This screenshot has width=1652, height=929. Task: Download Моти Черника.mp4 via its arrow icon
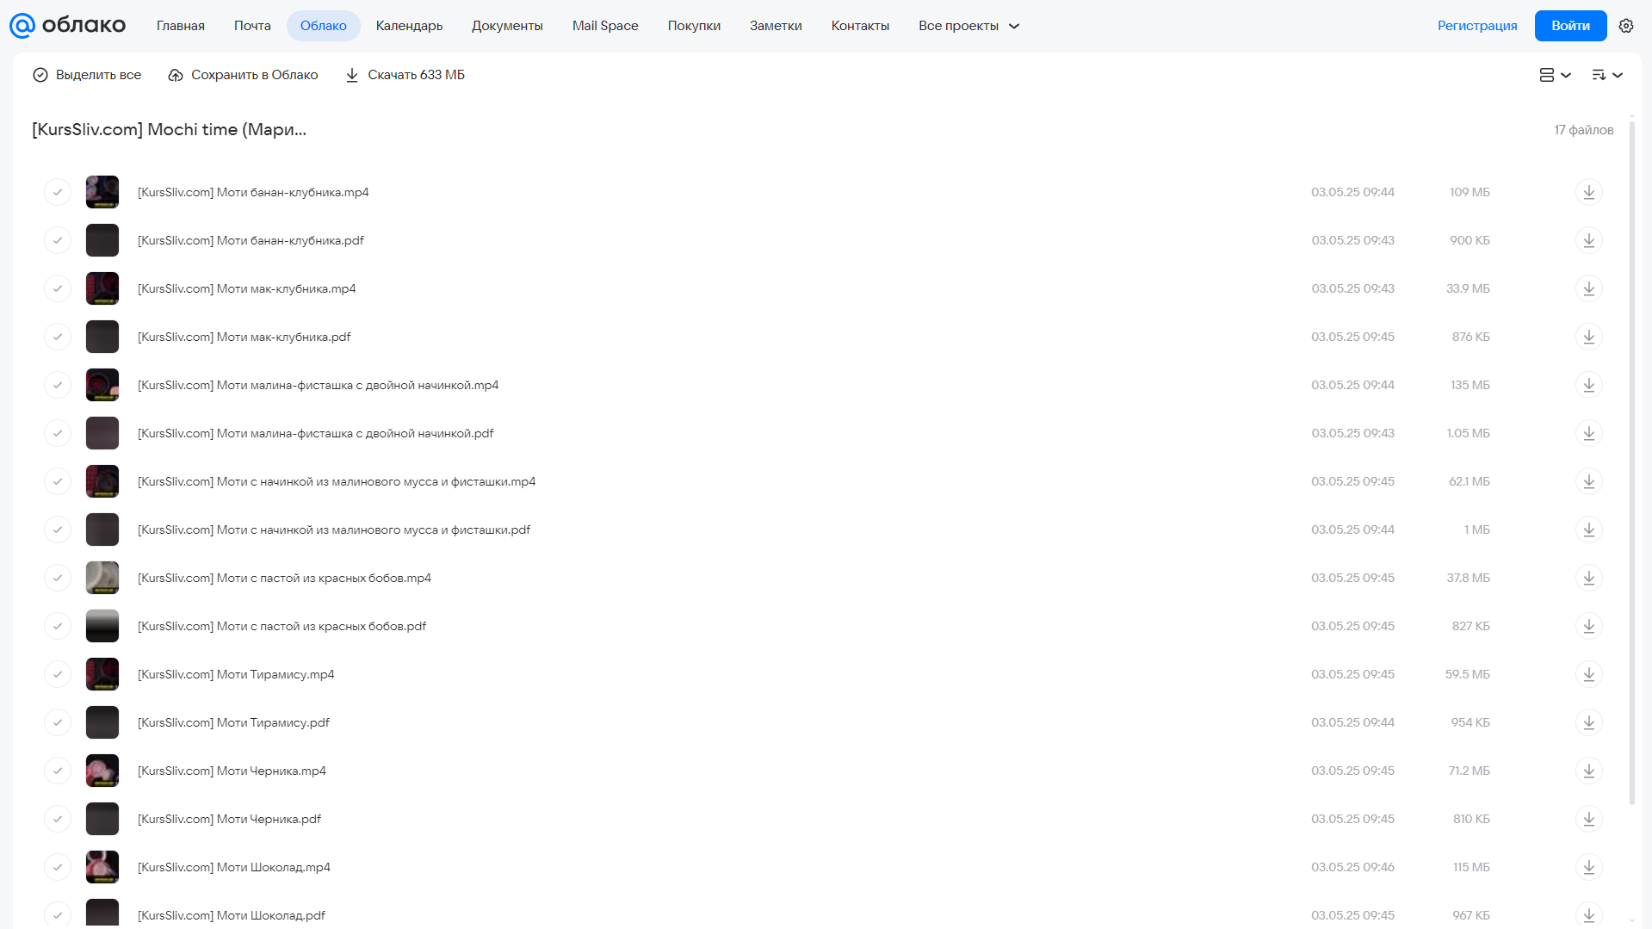pyautogui.click(x=1588, y=771)
